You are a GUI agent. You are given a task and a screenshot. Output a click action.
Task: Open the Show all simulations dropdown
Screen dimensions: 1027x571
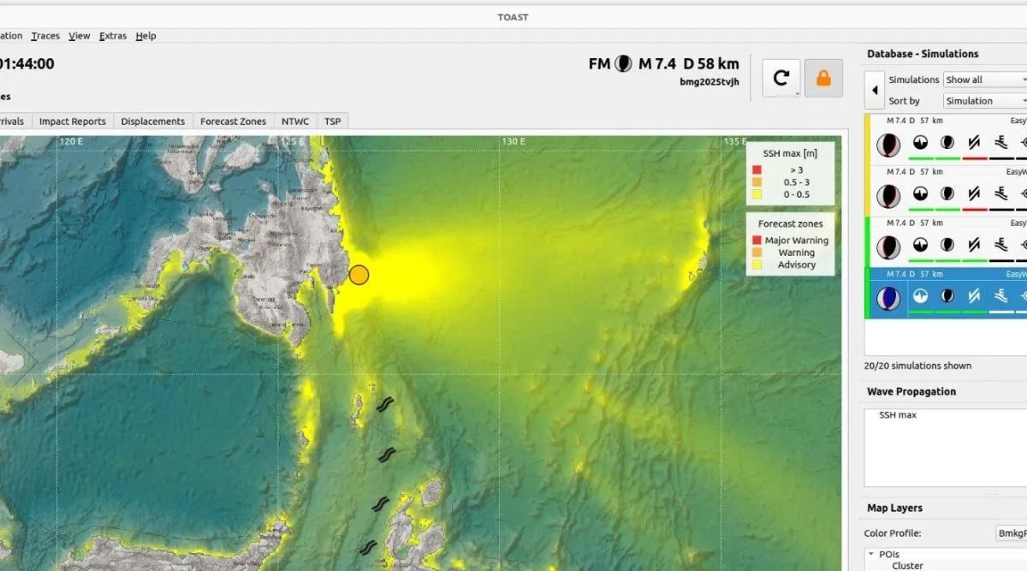point(984,79)
